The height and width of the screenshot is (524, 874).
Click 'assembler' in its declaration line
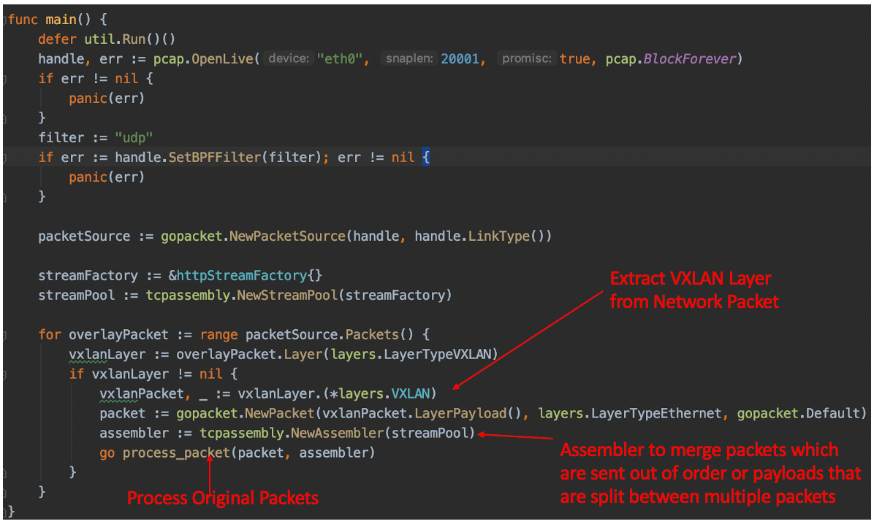pos(134,434)
